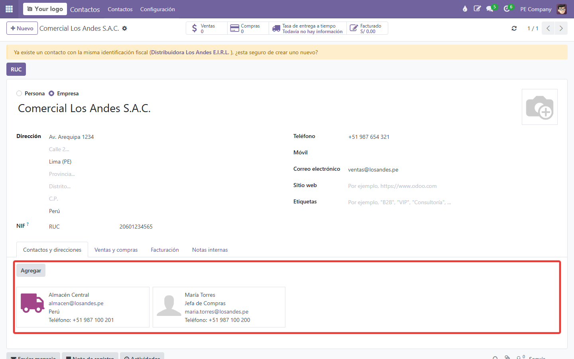Click the Sitio web field

(x=452, y=186)
